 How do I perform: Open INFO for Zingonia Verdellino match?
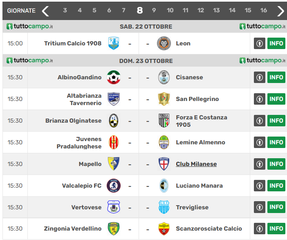276,229
